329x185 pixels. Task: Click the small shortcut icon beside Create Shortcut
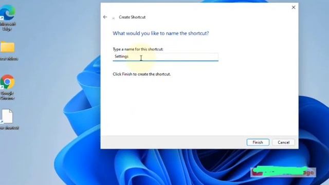pyautogui.click(x=114, y=18)
